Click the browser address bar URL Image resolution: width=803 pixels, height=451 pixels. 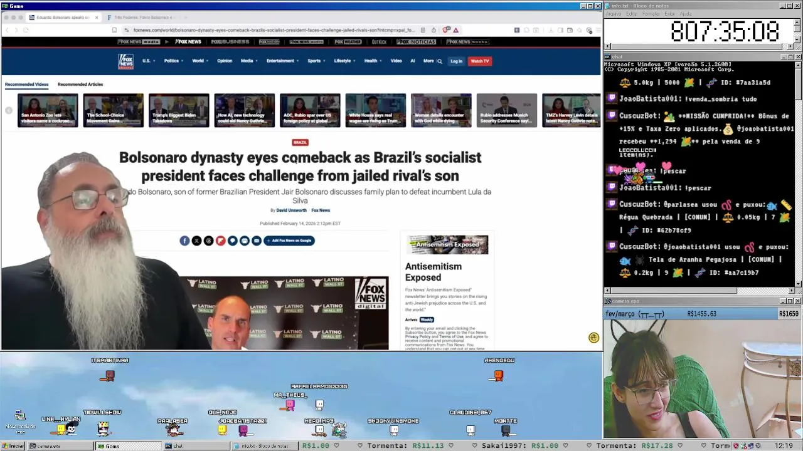[x=274, y=30]
